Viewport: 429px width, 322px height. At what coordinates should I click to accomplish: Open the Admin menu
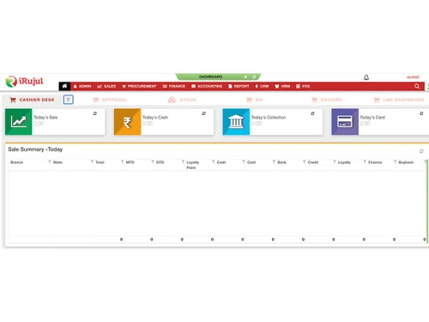[x=82, y=86]
